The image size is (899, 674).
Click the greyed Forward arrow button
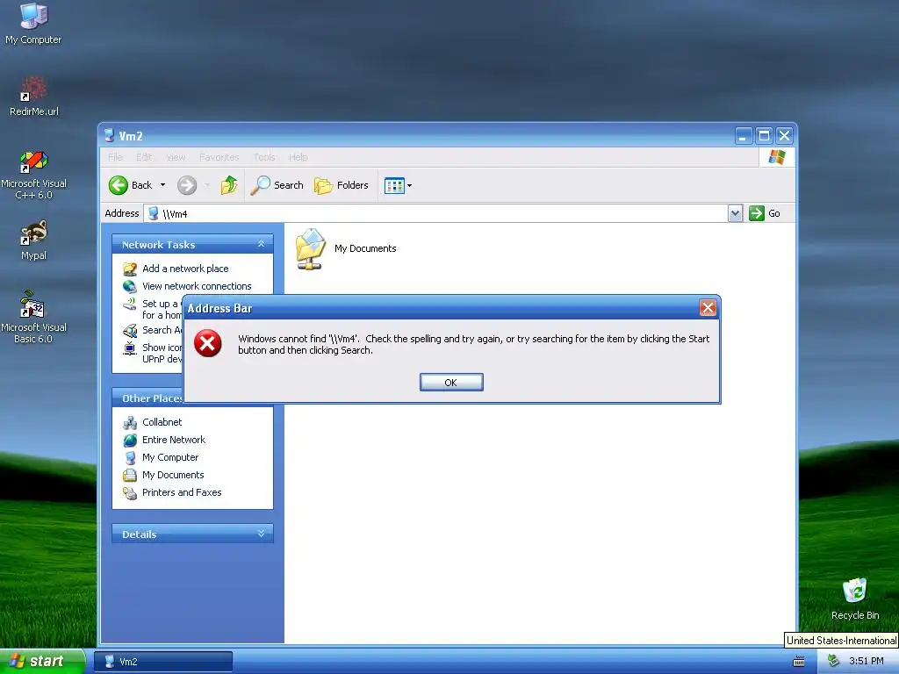[187, 185]
